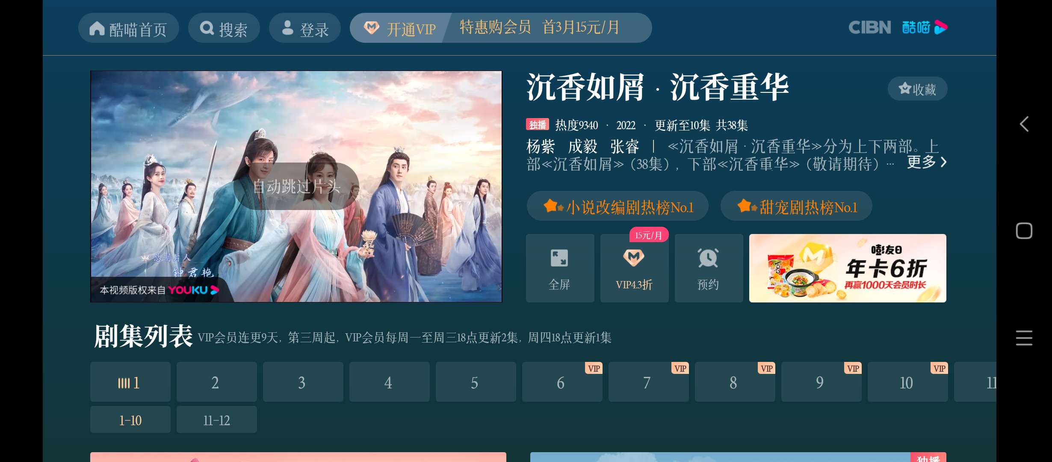This screenshot has width=1052, height=462.
Task: Click the 开通VIP heart icon
Action: pyautogui.click(x=371, y=28)
